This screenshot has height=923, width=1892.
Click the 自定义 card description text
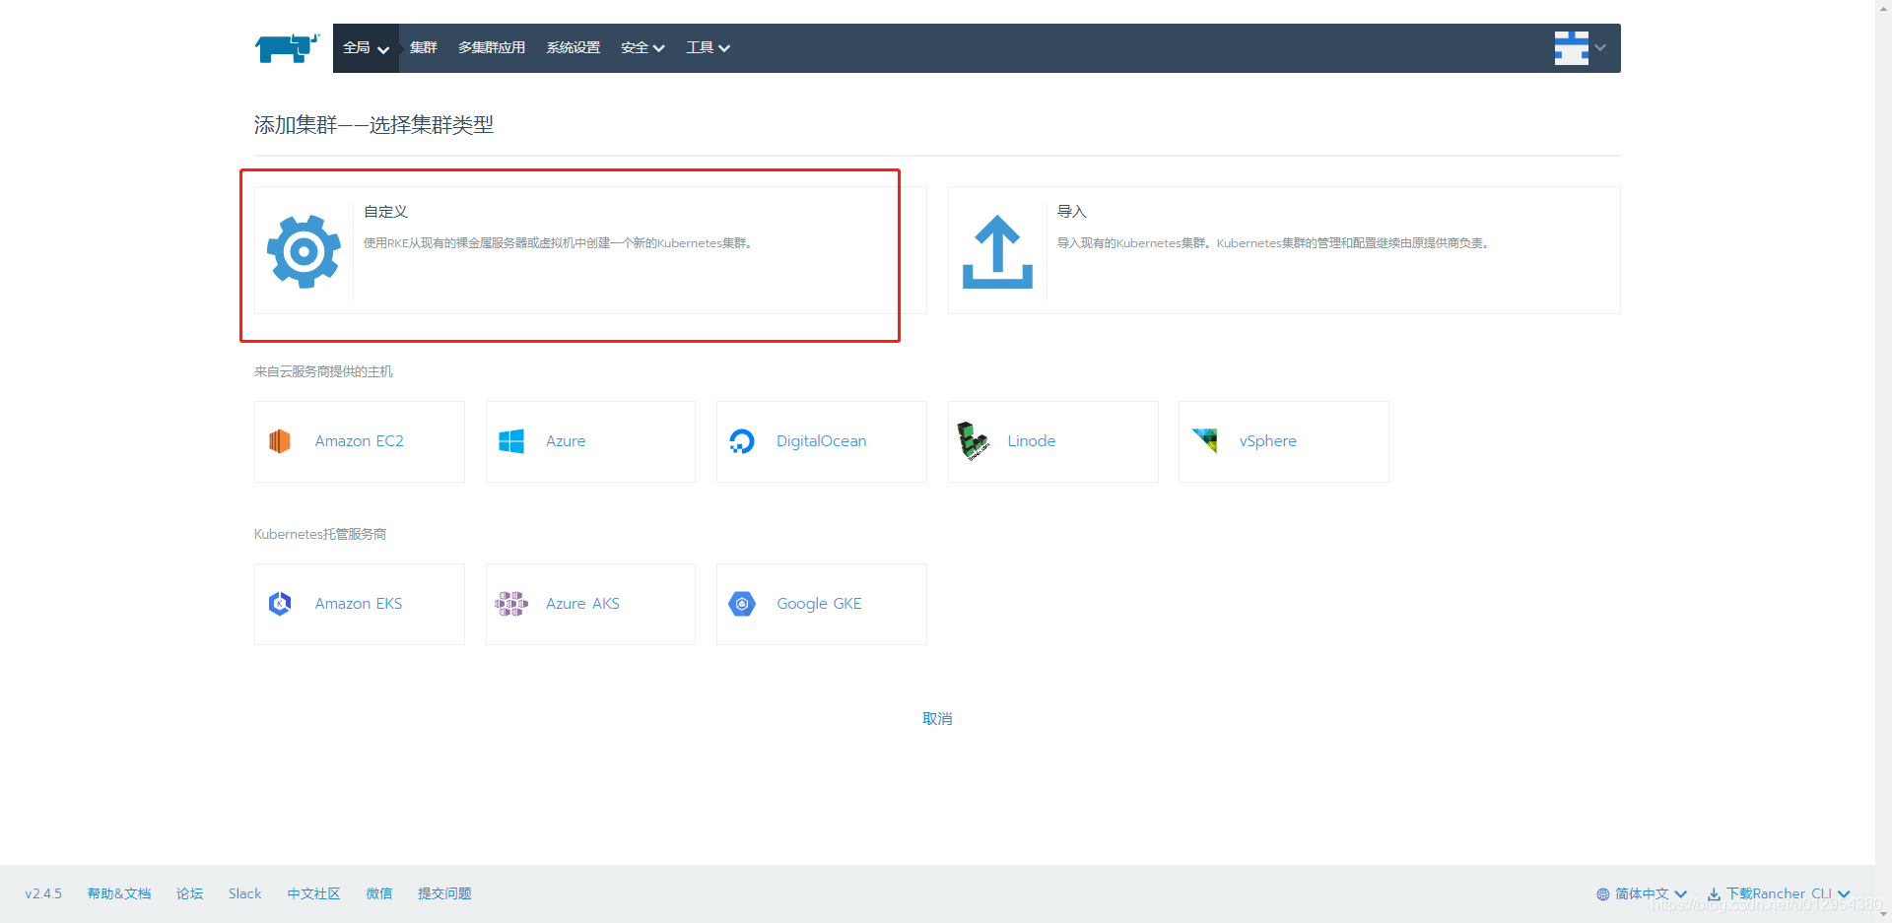point(559,243)
